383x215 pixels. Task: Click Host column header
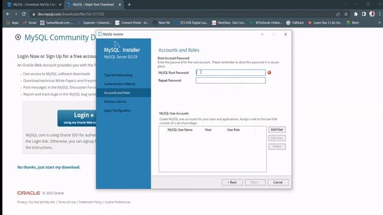(208, 130)
